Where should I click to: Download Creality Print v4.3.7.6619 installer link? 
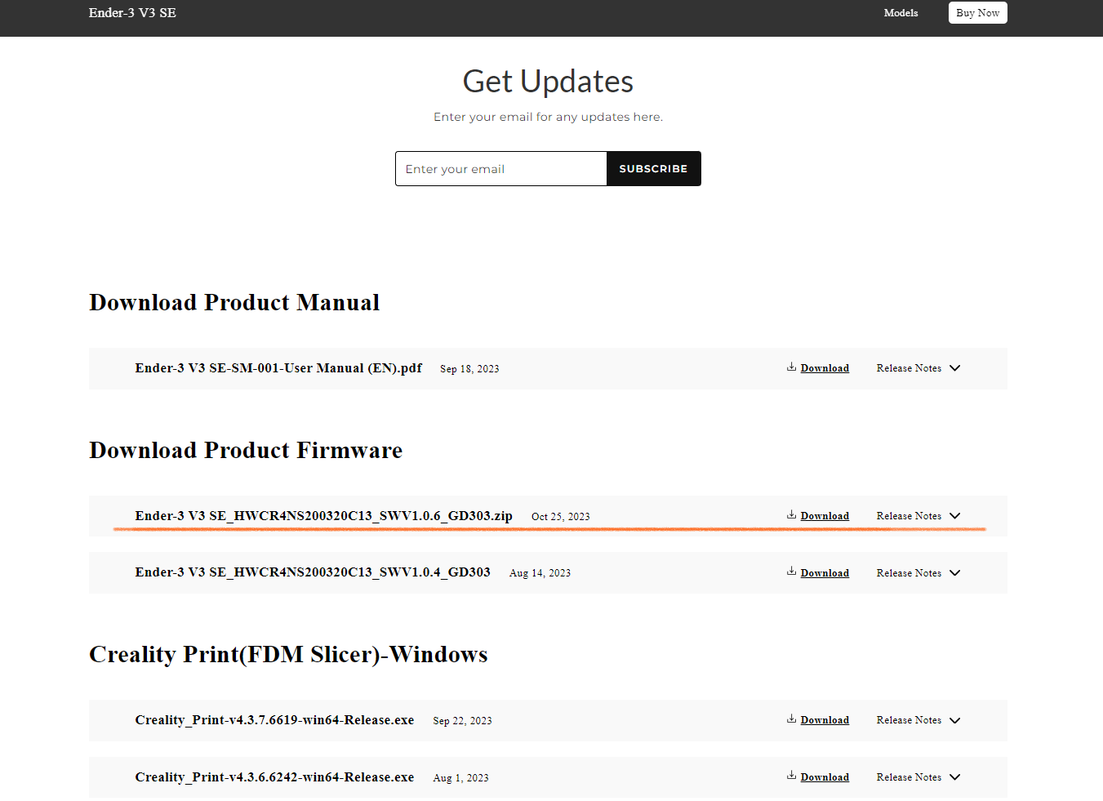coord(825,720)
